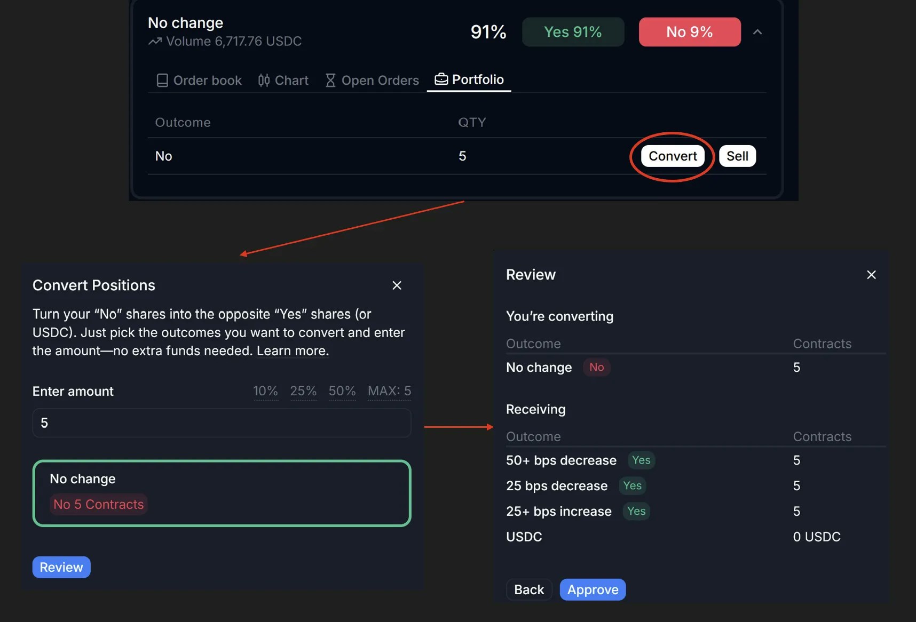Click the circled Convert button
Image resolution: width=916 pixels, height=622 pixels.
pos(672,156)
